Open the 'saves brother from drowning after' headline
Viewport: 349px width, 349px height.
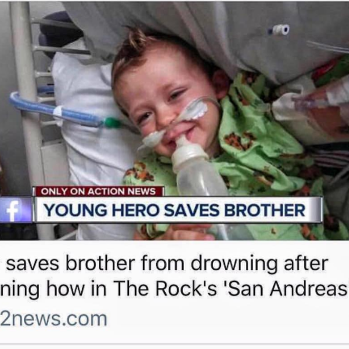pyautogui.click(x=167, y=264)
